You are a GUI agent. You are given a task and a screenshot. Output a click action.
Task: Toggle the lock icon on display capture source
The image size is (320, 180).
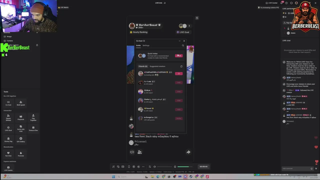37,45
